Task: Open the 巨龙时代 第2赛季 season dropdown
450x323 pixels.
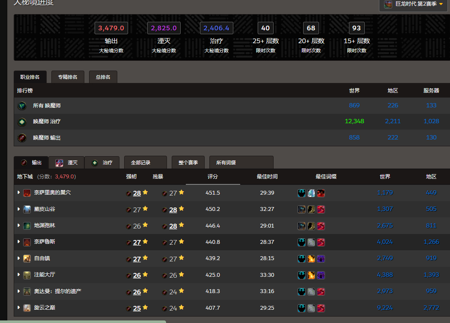Action: point(413,4)
